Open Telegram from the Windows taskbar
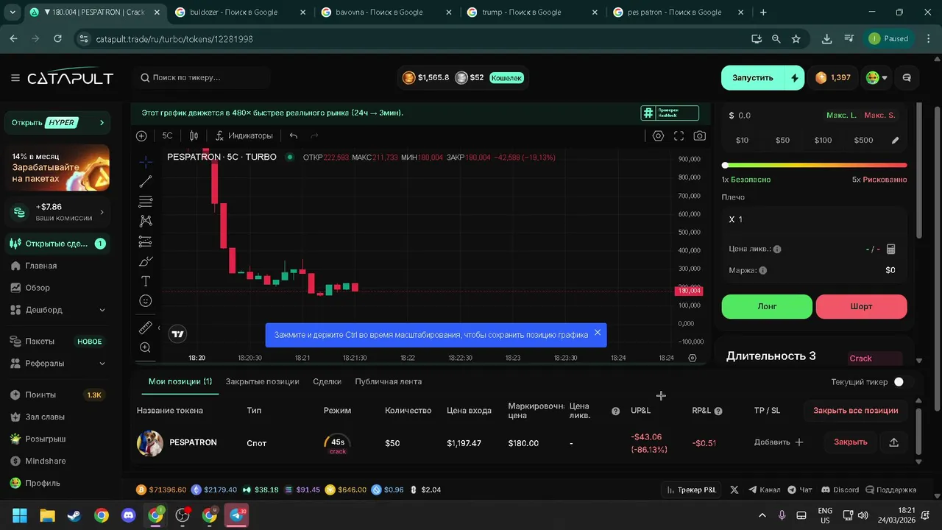 (236, 515)
